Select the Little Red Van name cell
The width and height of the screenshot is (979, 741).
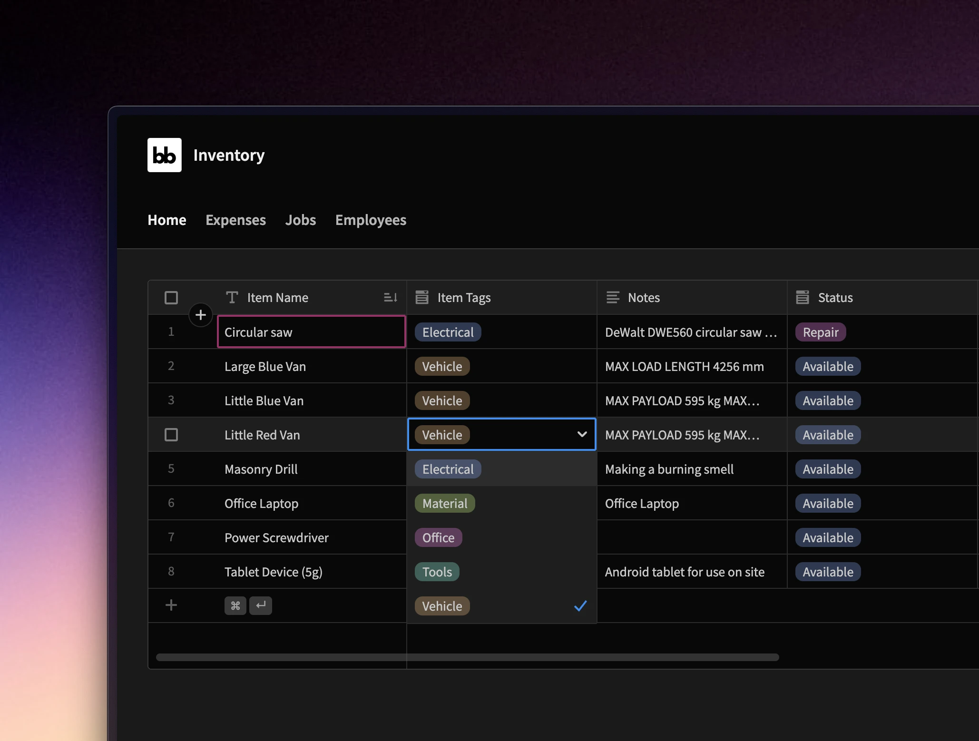click(312, 435)
